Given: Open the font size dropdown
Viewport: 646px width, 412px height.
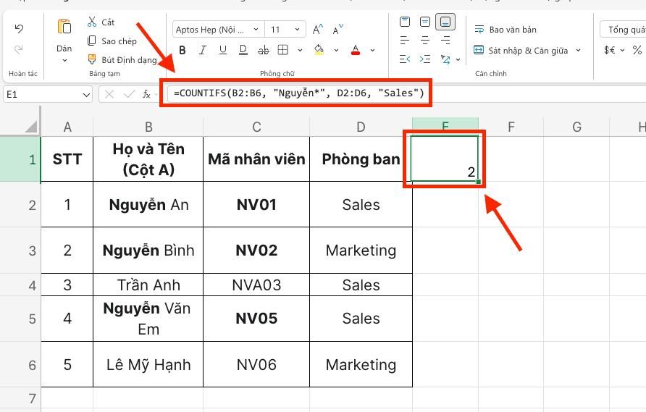Looking at the screenshot, I should click(297, 29).
